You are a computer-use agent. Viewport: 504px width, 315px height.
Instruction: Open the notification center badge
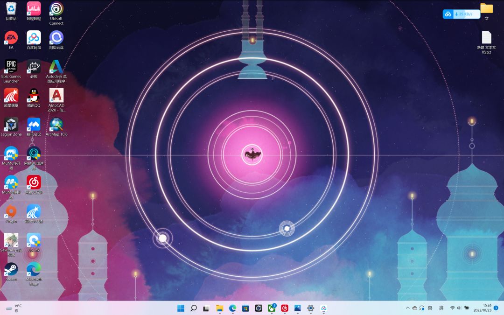click(x=496, y=308)
